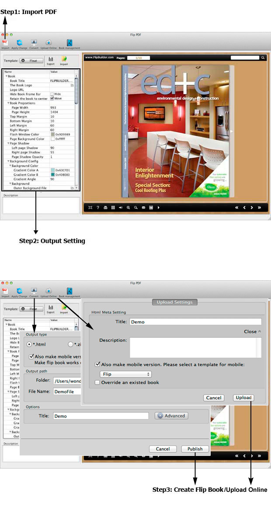The height and width of the screenshot is (508, 271).
Task: Click the search magnifier icon in the flipbook viewer
Action: pos(263,57)
